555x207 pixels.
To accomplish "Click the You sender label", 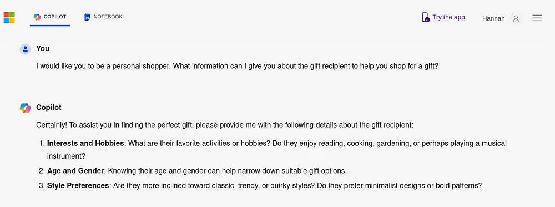I will pos(43,48).
